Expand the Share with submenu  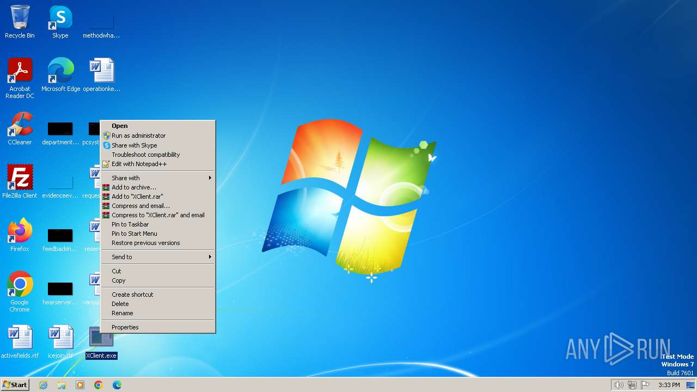tap(158, 178)
